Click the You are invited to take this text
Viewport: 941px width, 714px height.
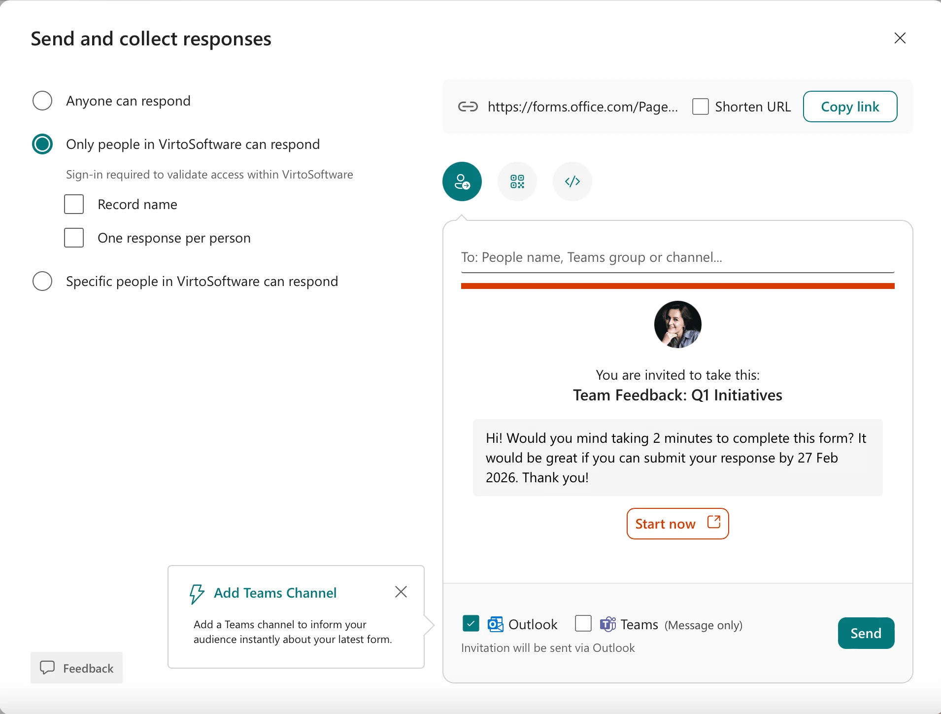tap(677, 375)
